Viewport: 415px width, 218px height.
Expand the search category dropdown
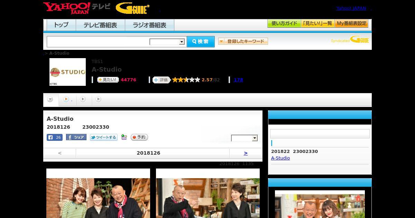tap(167, 42)
